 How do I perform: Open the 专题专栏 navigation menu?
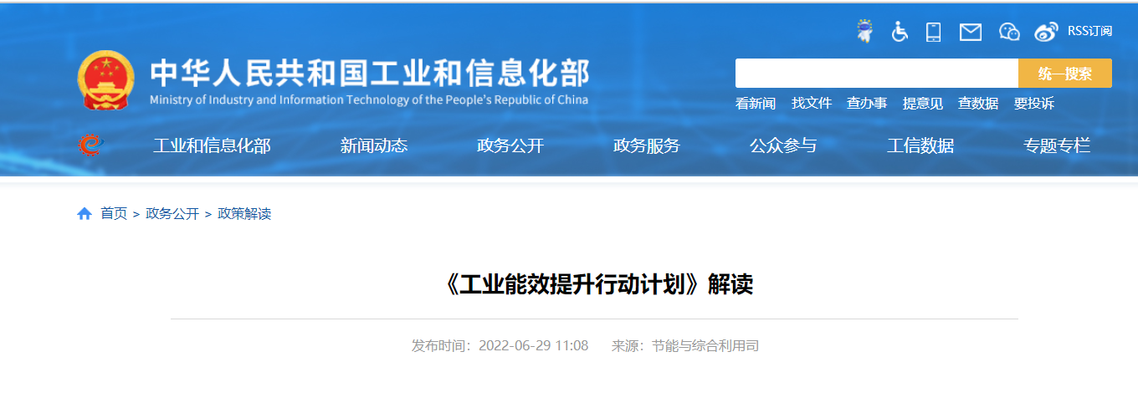tap(1057, 145)
